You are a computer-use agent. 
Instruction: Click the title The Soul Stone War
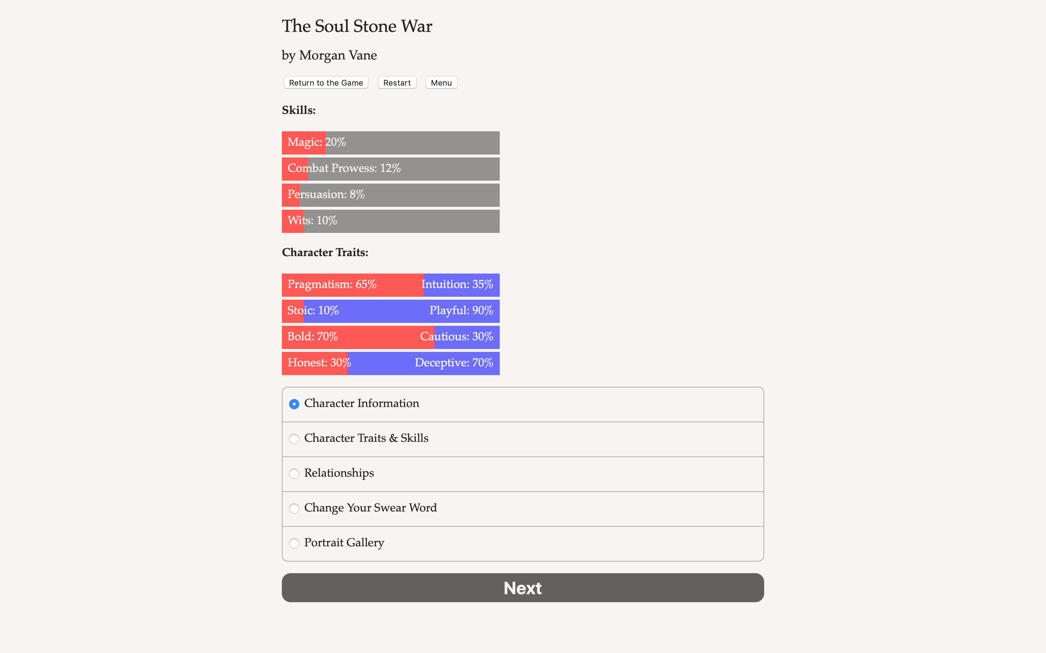[x=357, y=26]
